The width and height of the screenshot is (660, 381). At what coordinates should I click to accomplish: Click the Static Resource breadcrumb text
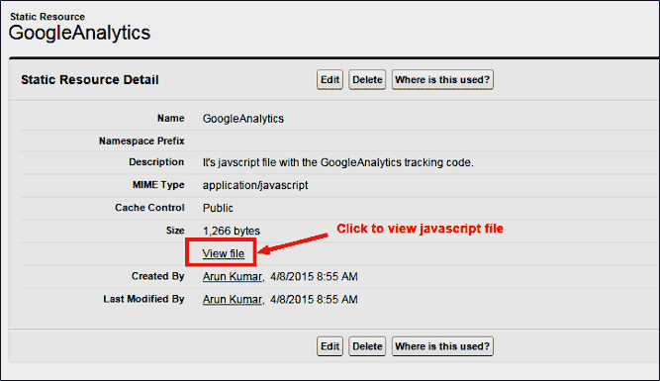(x=47, y=17)
